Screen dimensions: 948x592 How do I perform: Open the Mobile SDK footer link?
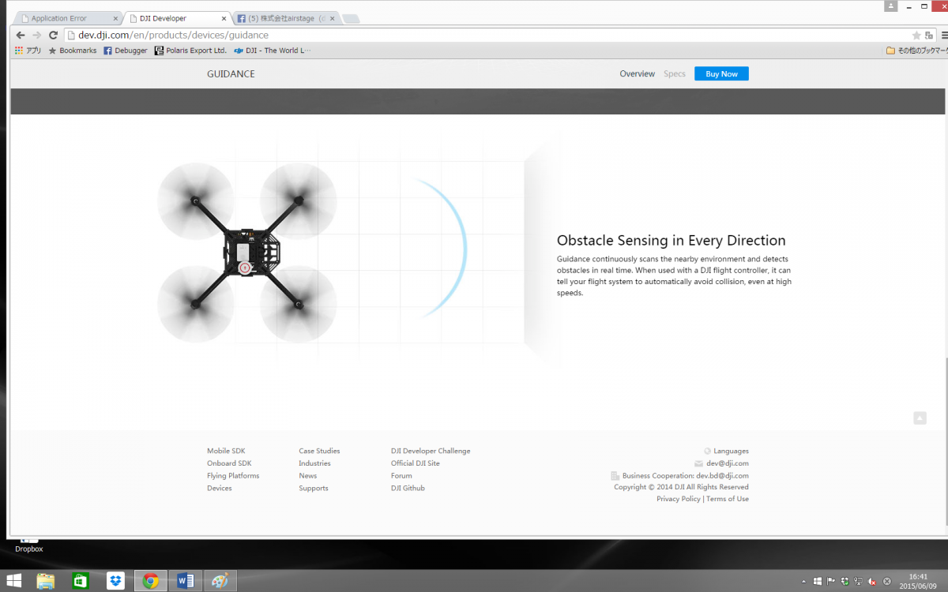[x=226, y=451]
